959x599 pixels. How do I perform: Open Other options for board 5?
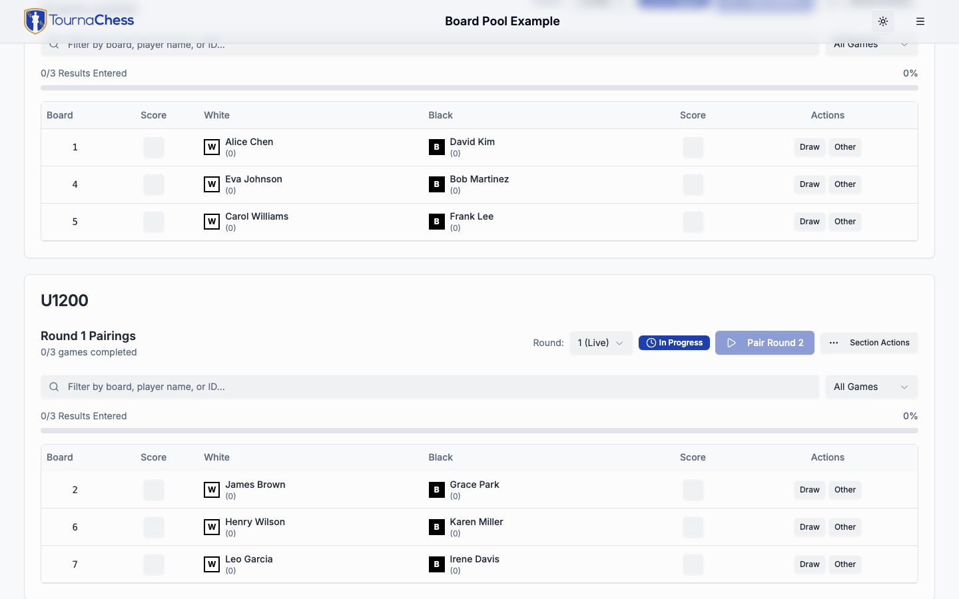pyautogui.click(x=845, y=222)
